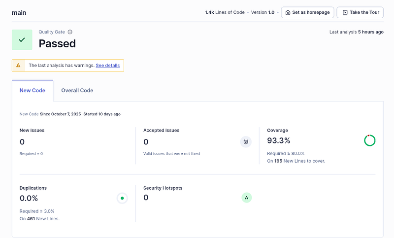This screenshot has height=238, width=394.
Task: Click the Version 1.0 text
Action: 263,12
